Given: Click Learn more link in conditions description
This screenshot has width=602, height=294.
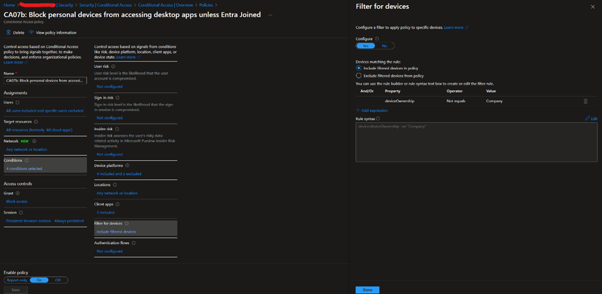Looking at the screenshot, I should pyautogui.click(x=128, y=57).
